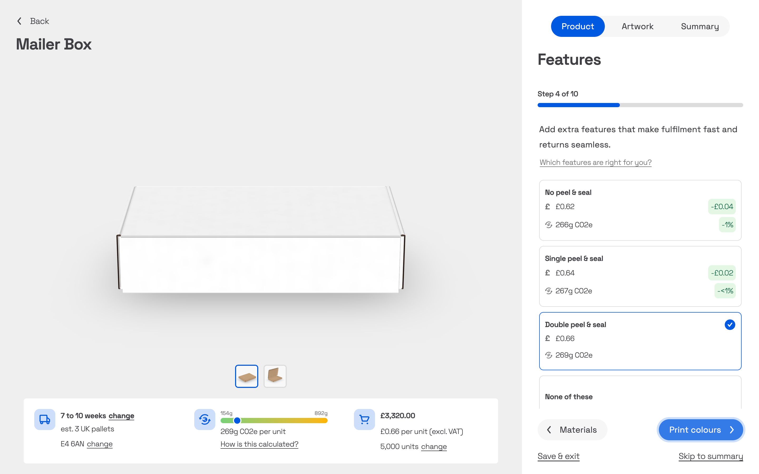Click the CO2e icon in Single peel & seal
This screenshot has width=759, height=474.
pos(548,291)
